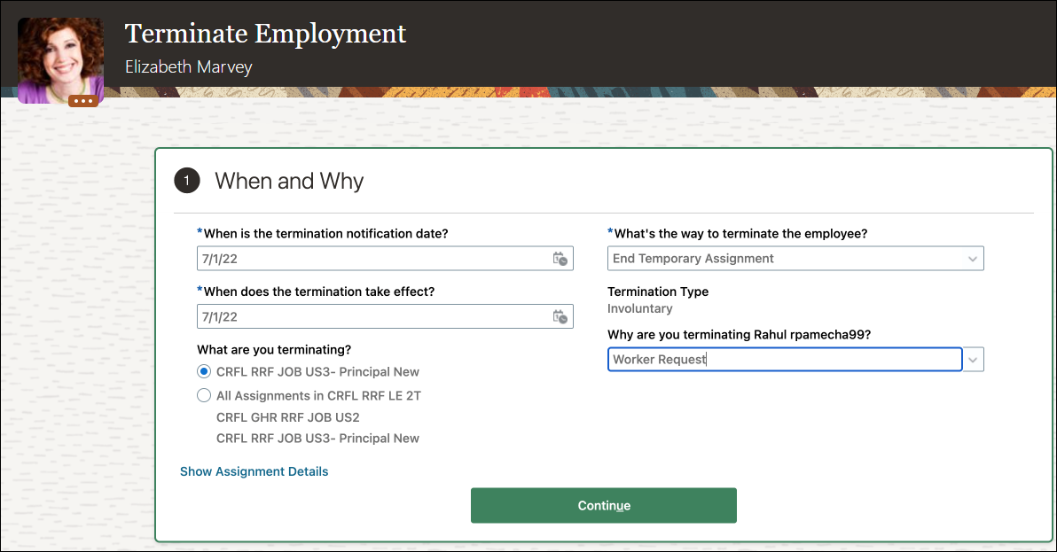Image resolution: width=1057 pixels, height=552 pixels.
Task: Click the Terminate Employment page title
Action: tap(265, 34)
